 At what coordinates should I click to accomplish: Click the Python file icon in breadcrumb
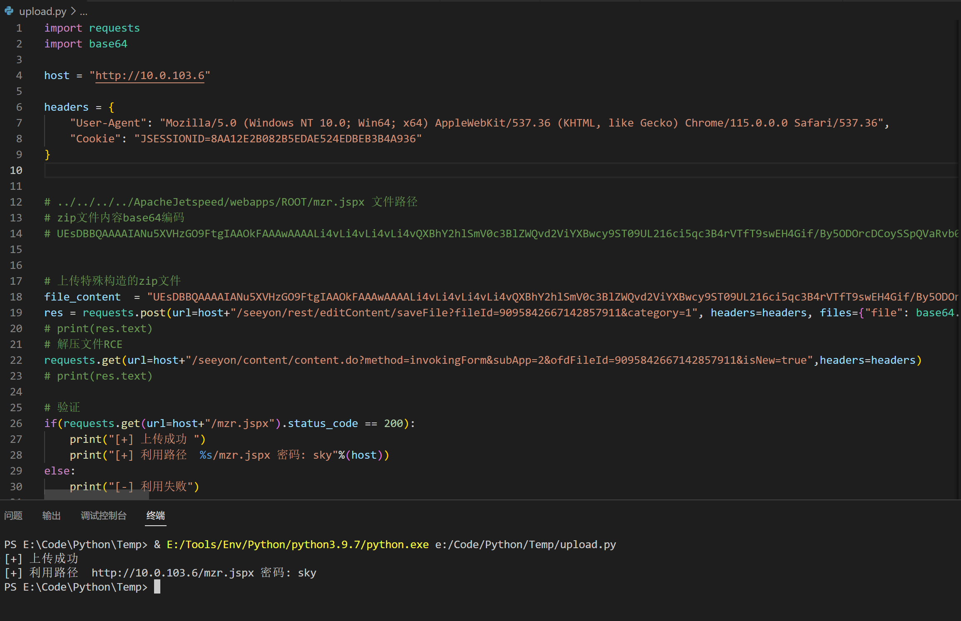click(x=9, y=11)
